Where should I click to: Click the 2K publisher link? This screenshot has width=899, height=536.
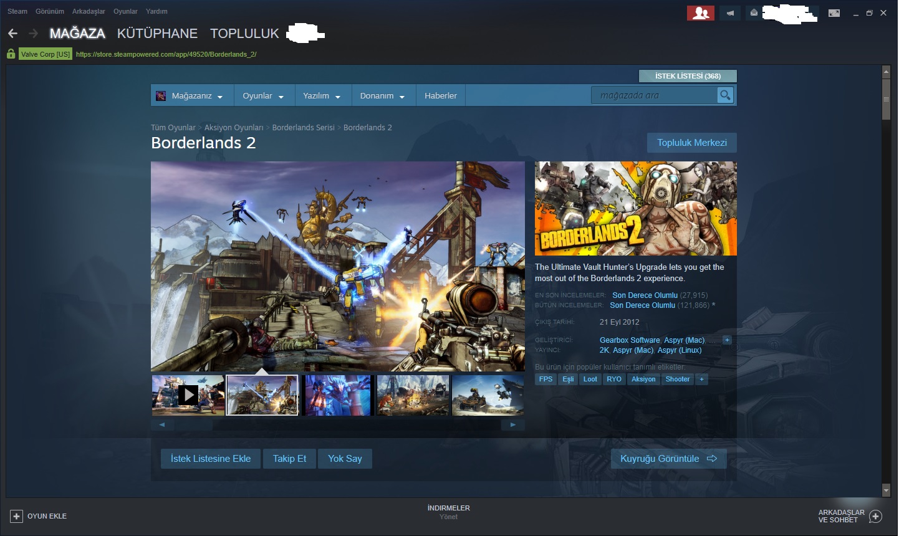pos(604,350)
